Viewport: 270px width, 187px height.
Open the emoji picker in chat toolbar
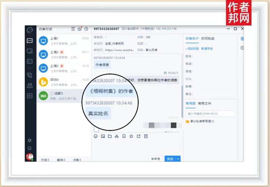click(96, 136)
